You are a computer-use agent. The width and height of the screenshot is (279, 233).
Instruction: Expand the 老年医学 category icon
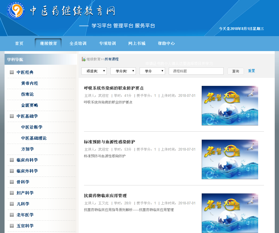click(x=12, y=215)
